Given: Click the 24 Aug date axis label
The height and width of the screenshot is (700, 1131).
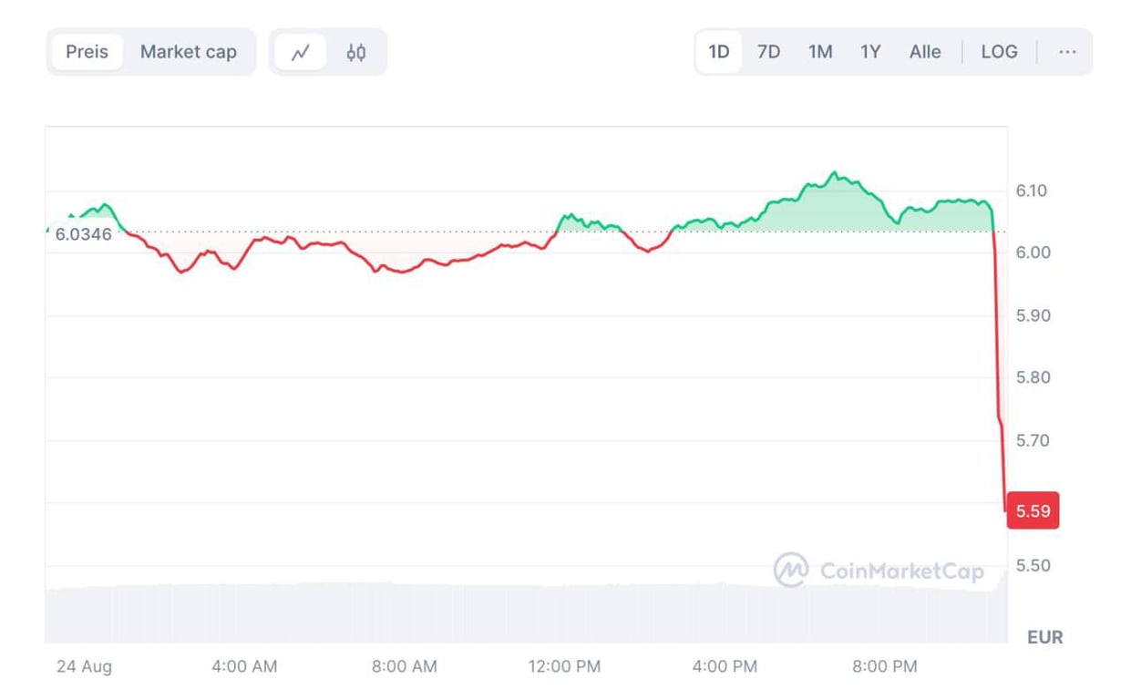Looking at the screenshot, I should [84, 666].
